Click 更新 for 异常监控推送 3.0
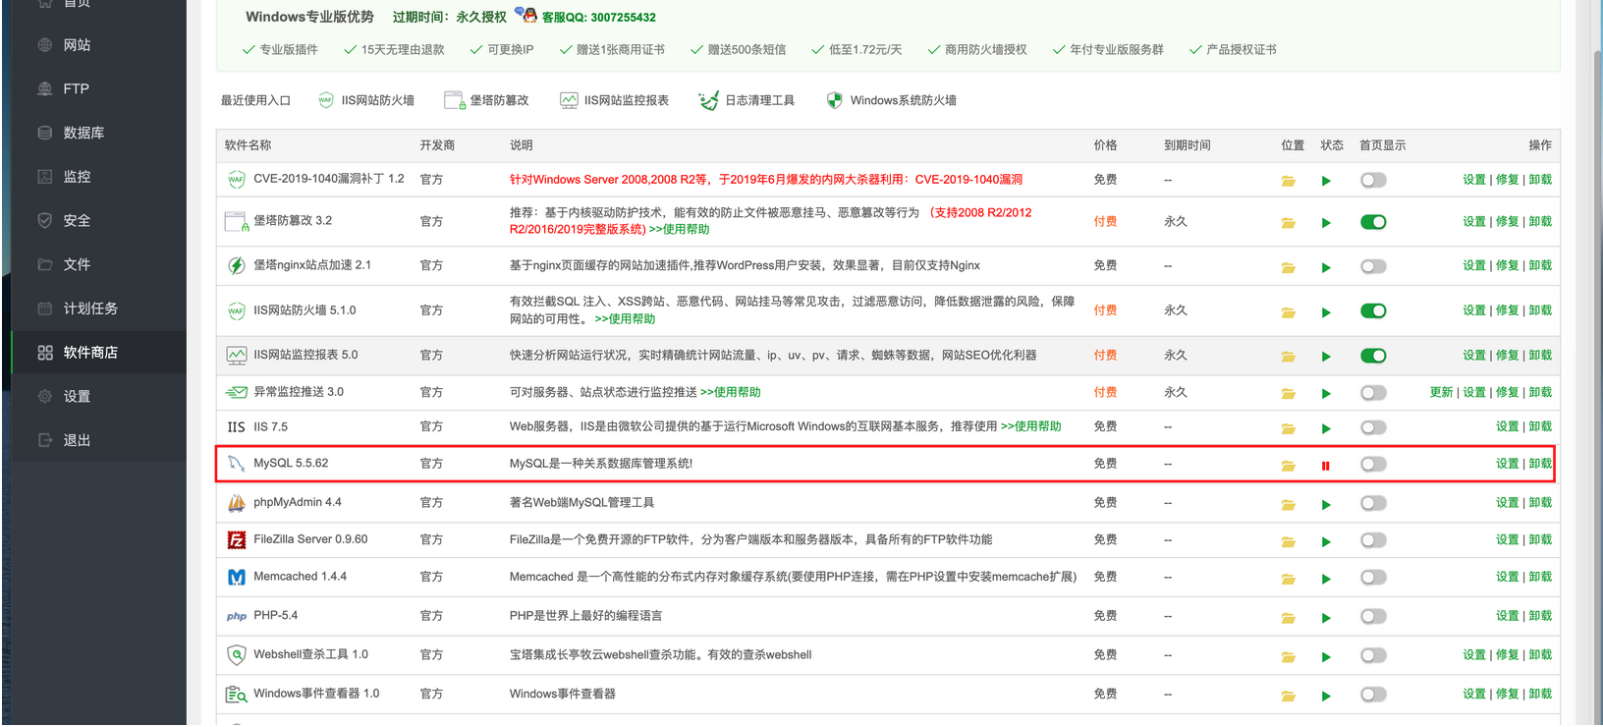This screenshot has height=727, width=1603. tap(1441, 392)
